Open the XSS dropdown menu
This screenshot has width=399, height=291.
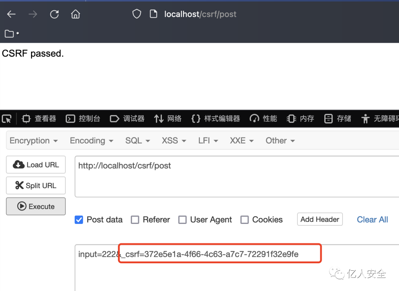click(174, 141)
